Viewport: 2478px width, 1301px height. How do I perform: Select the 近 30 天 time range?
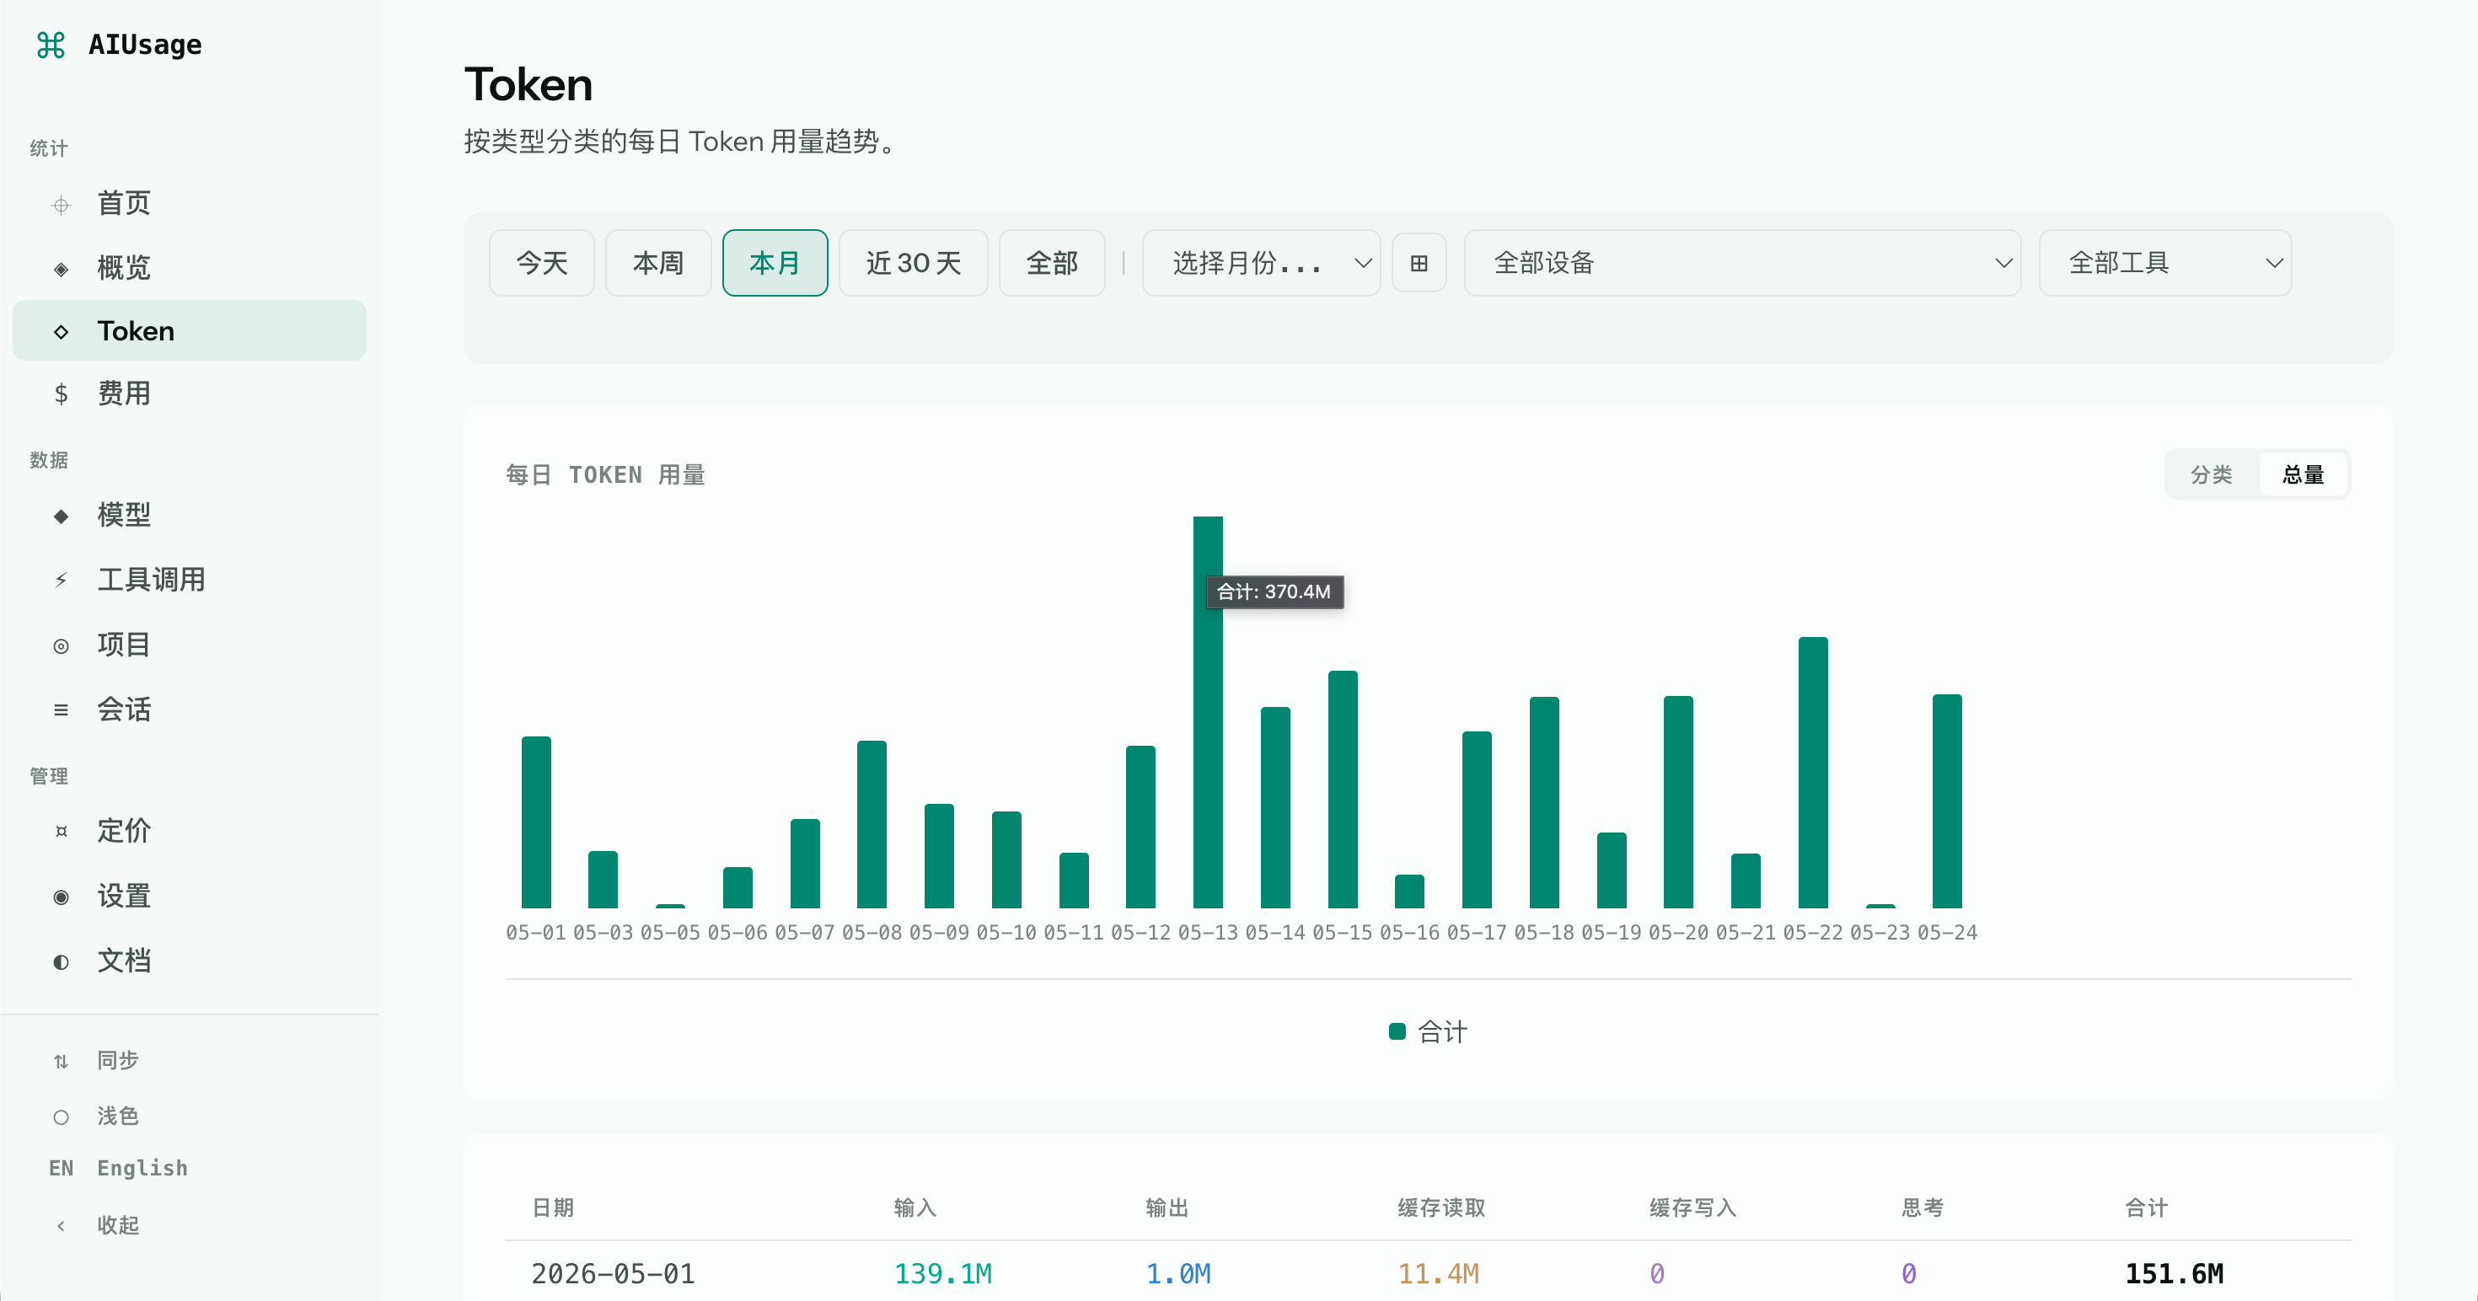[913, 263]
